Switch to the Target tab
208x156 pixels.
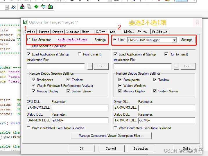click(x=44, y=32)
